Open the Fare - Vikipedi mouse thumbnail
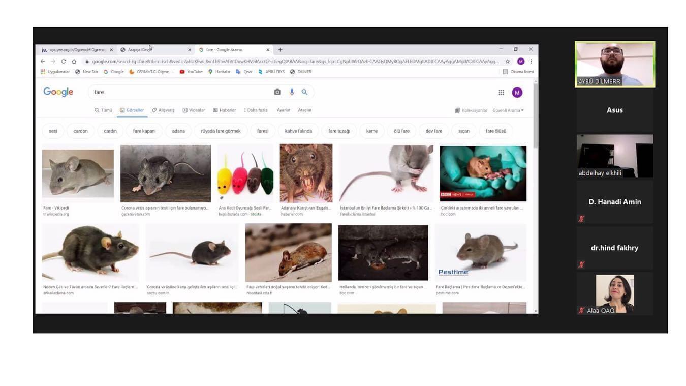The image size is (686, 386). pos(78,173)
